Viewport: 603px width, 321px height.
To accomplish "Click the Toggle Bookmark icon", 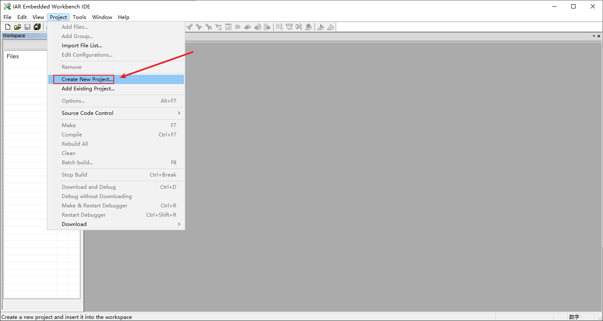I will tap(238, 27).
